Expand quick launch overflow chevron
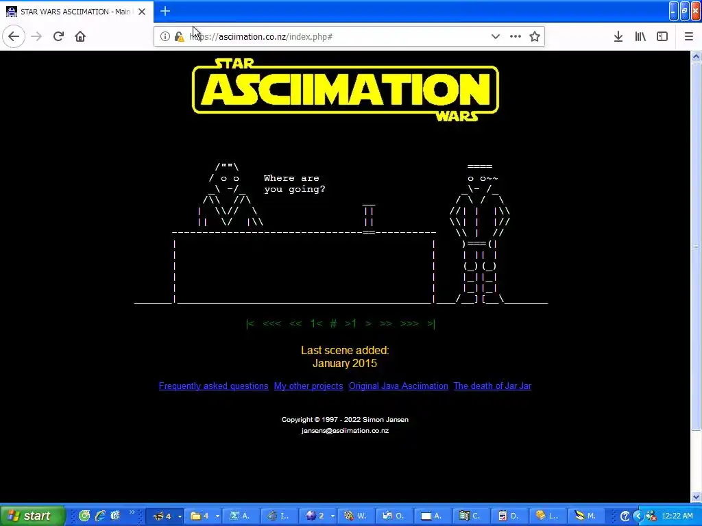Screen dimensions: 702x526 132,512
